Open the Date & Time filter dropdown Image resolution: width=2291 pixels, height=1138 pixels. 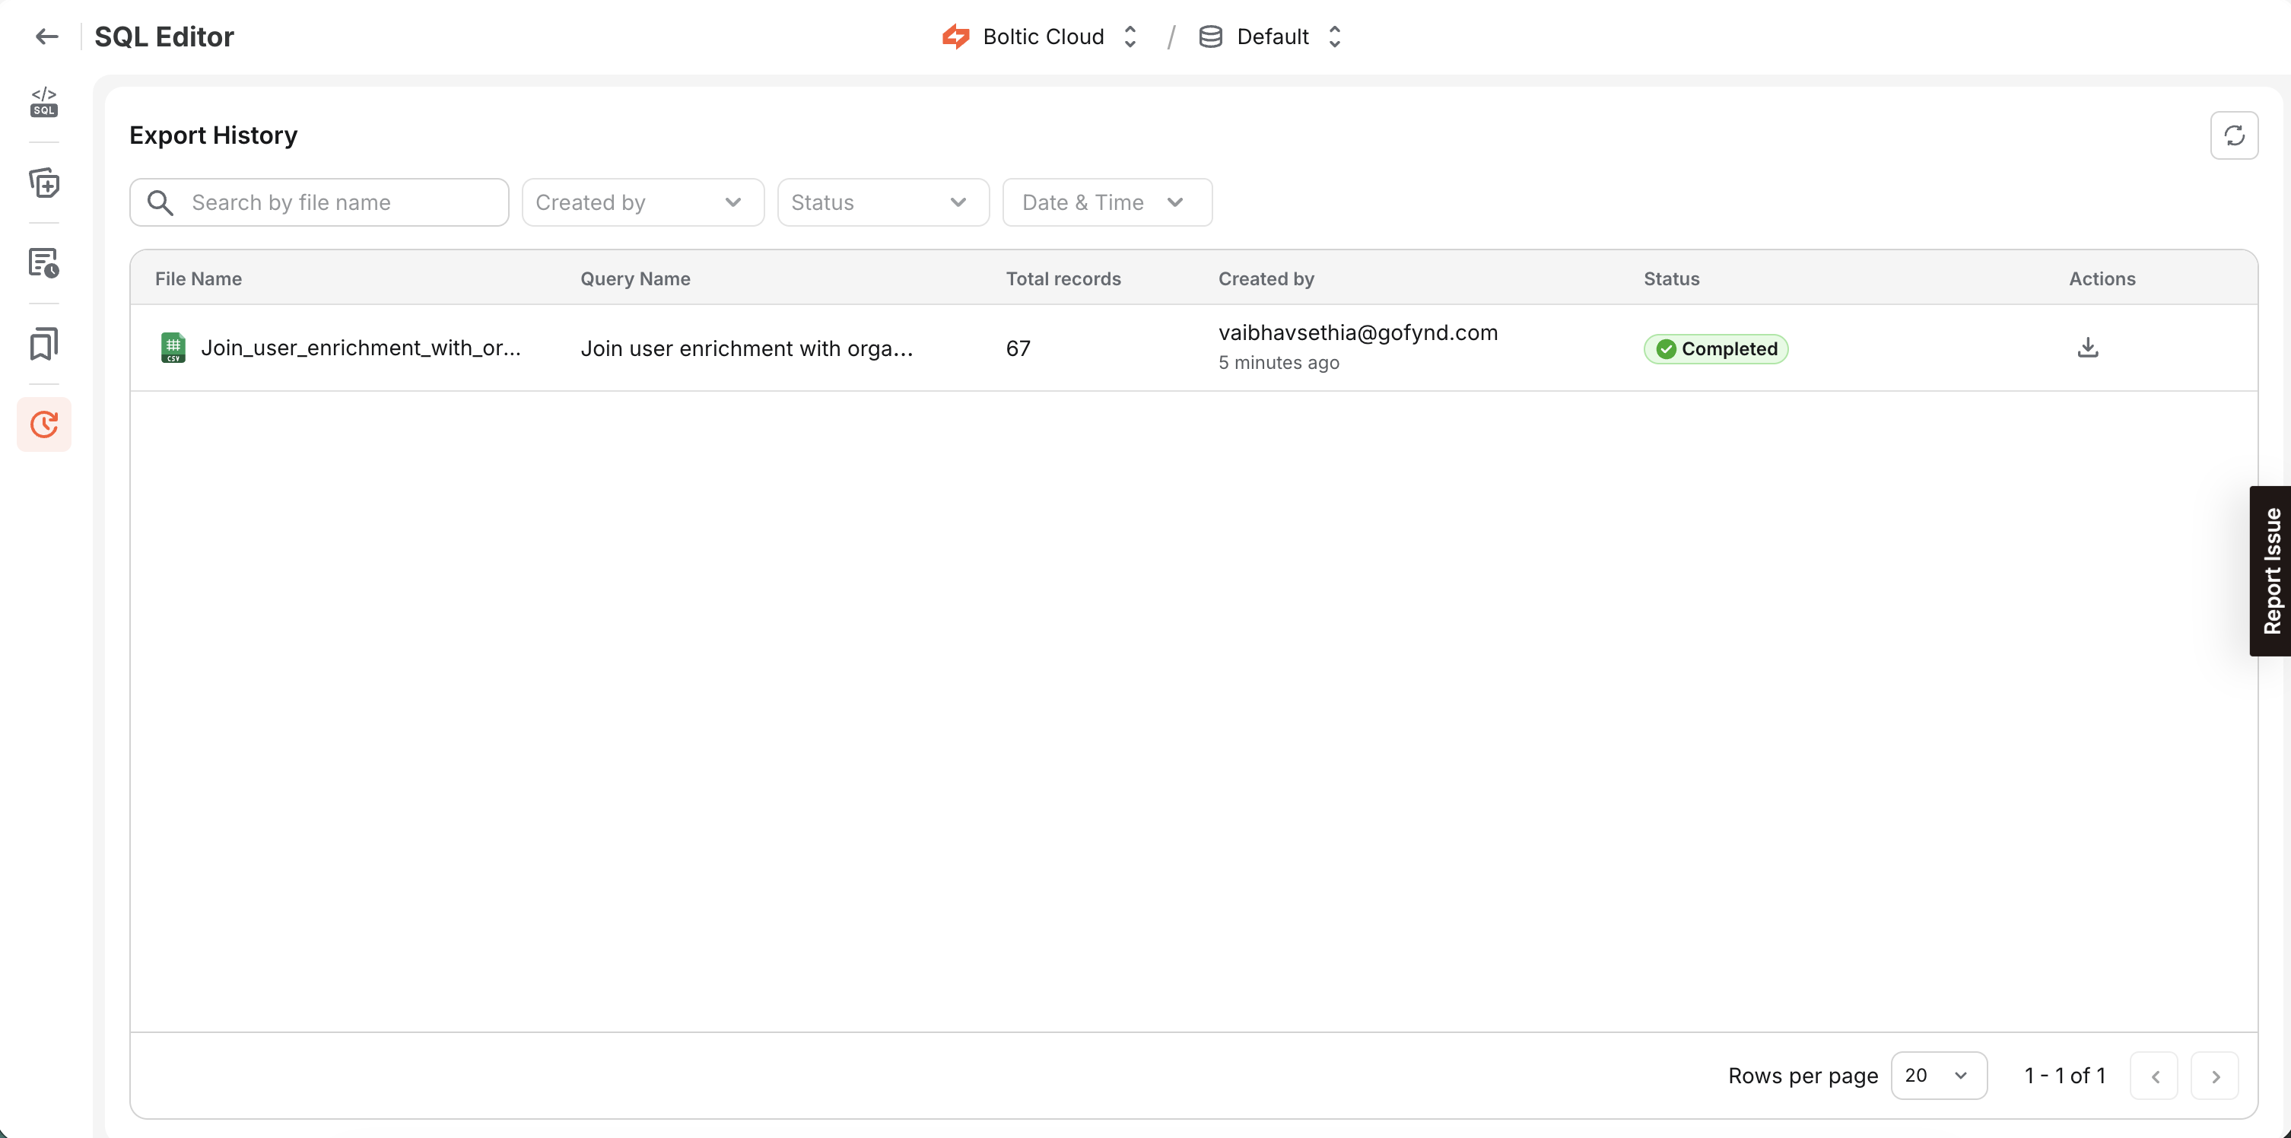click(x=1107, y=202)
